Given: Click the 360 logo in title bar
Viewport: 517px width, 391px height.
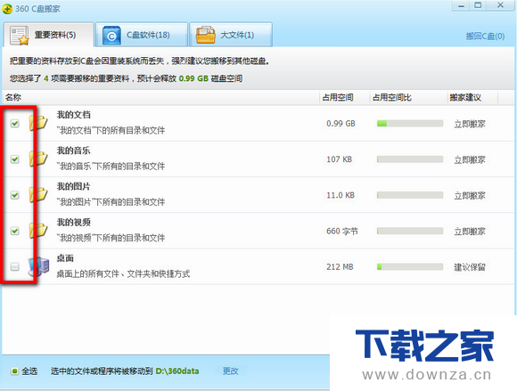Looking at the screenshot, I should point(7,9).
